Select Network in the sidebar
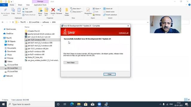This screenshot has width=191, height=107. (x=8, y=76)
